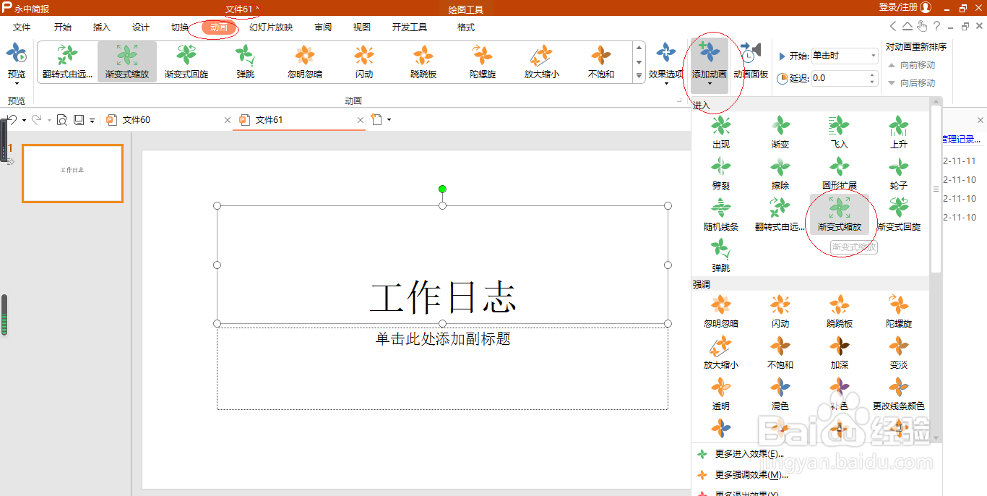Select the 弹跳 animation from the ribbon gallery

tap(245, 61)
